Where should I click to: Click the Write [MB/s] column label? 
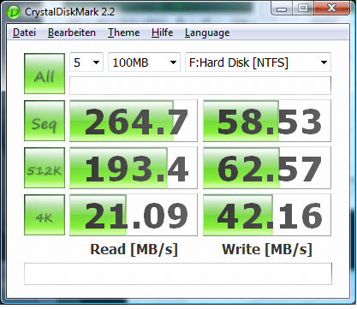coord(267,250)
